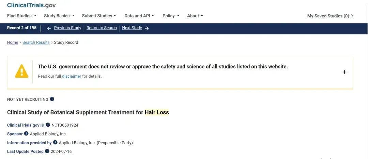Open the Data and API menu
Screen dimensions: 368x159
[x=139, y=16]
